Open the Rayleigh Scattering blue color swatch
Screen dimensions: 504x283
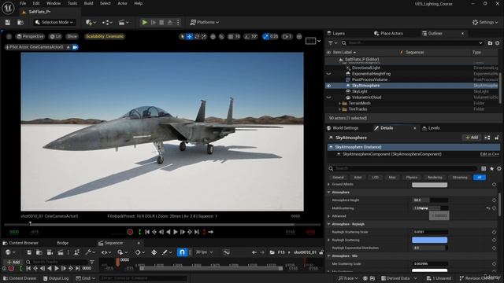(x=430, y=240)
